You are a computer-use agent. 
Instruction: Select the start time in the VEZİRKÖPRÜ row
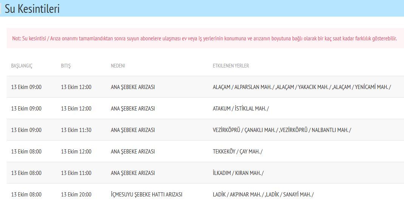coord(26,130)
